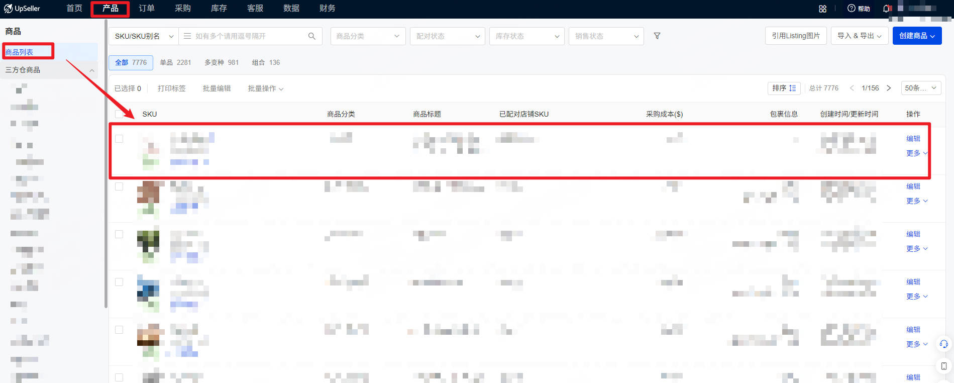Open the 商品分类 filter dropdown
The height and width of the screenshot is (383, 954).
coord(368,36)
